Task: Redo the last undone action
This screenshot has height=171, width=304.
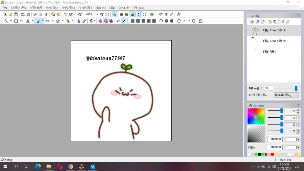Action: point(28,14)
